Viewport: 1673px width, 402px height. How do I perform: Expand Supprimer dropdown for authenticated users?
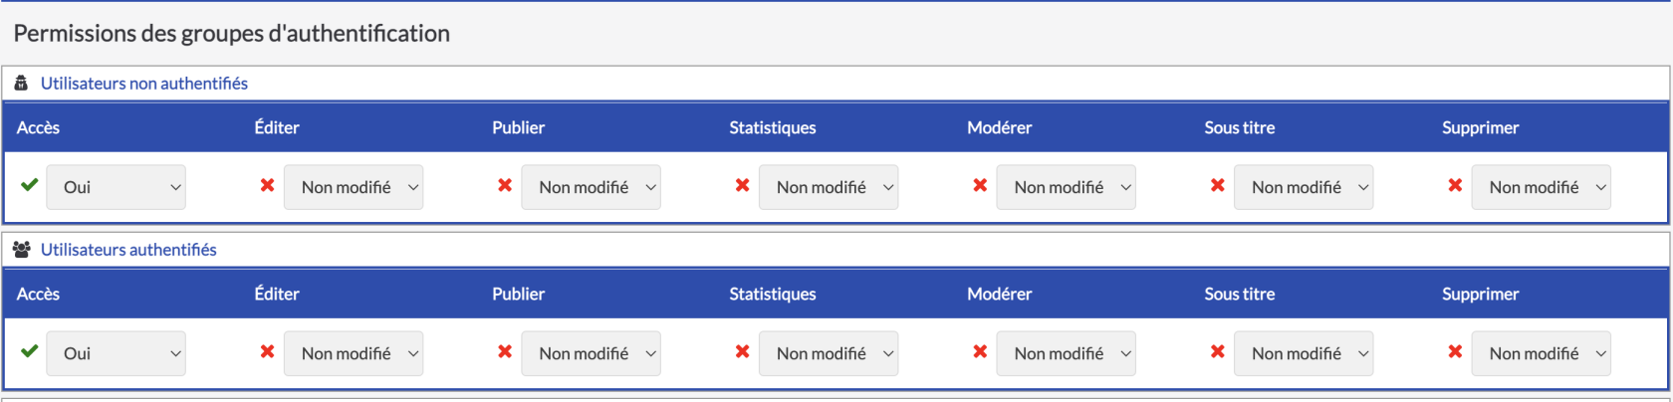[1541, 353]
